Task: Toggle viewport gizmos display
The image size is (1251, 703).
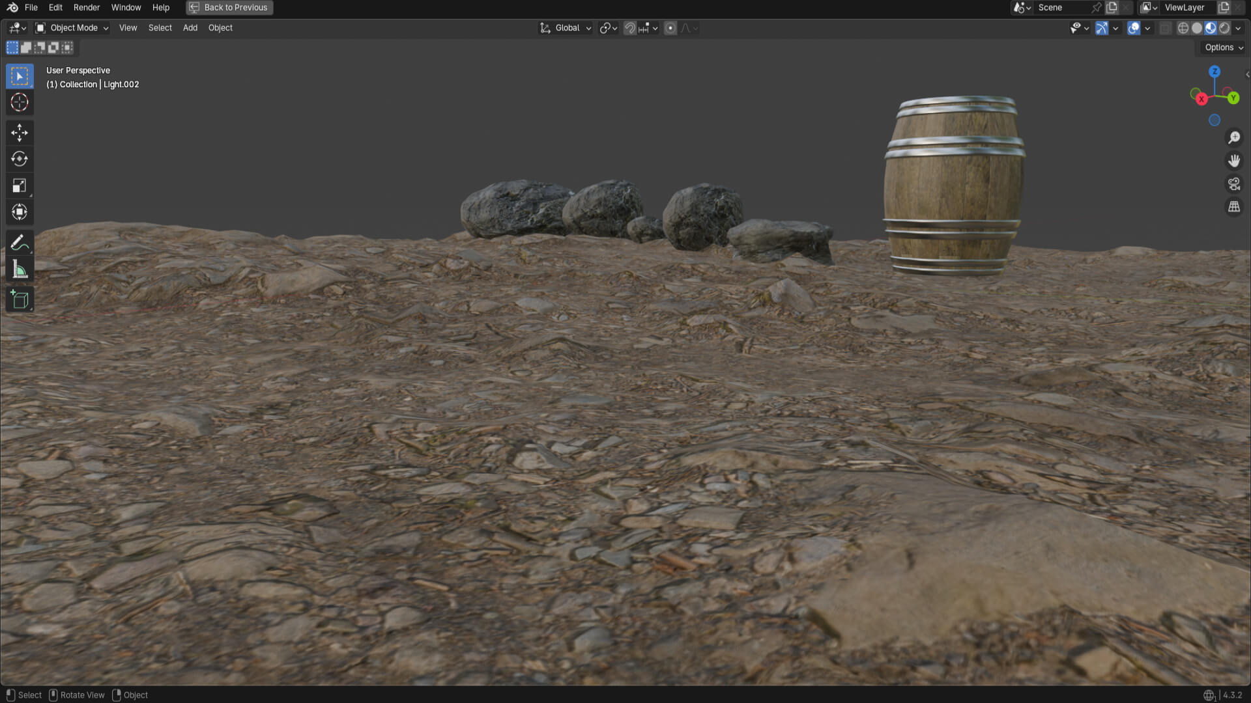Action: coord(1102,28)
